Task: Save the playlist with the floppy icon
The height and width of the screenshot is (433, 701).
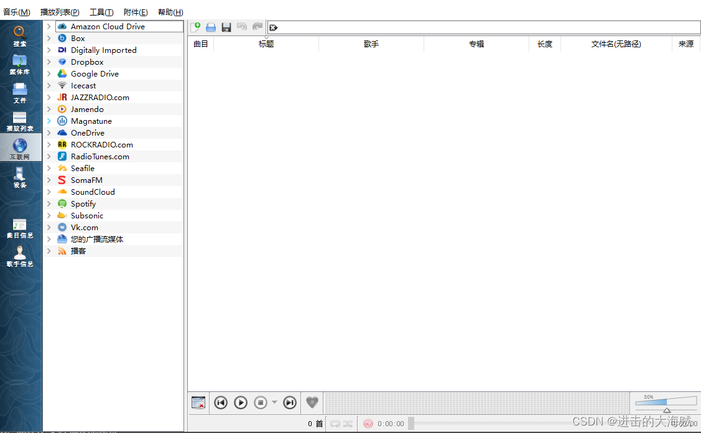Action: click(226, 27)
